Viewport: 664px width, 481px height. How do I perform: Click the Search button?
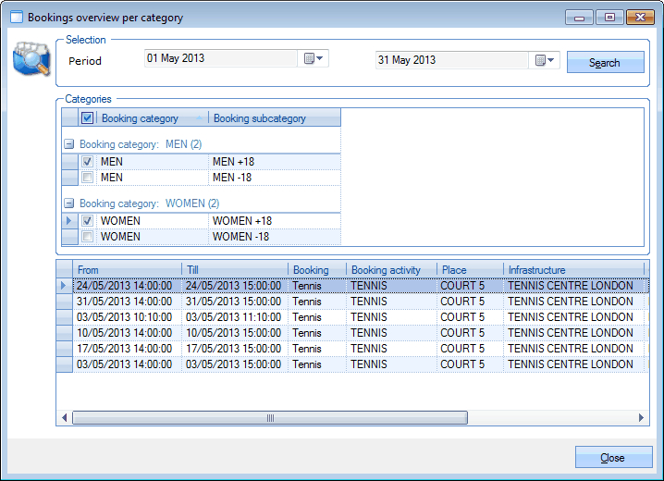605,63
